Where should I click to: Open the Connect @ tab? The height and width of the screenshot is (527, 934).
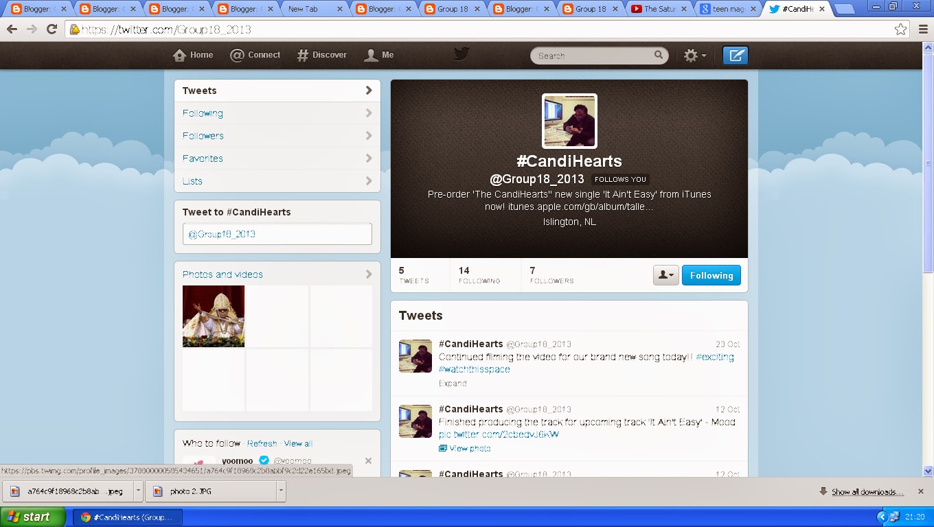tap(255, 56)
